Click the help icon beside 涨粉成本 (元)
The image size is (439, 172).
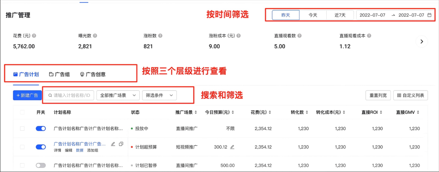click(x=238, y=36)
